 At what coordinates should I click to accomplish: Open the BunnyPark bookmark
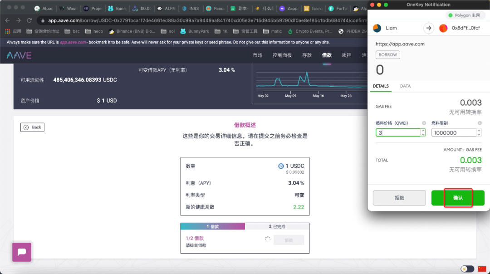195,31
